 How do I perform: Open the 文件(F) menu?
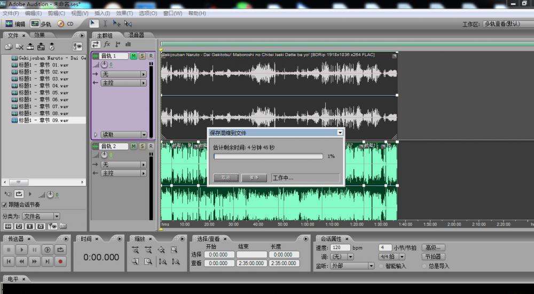(11, 13)
